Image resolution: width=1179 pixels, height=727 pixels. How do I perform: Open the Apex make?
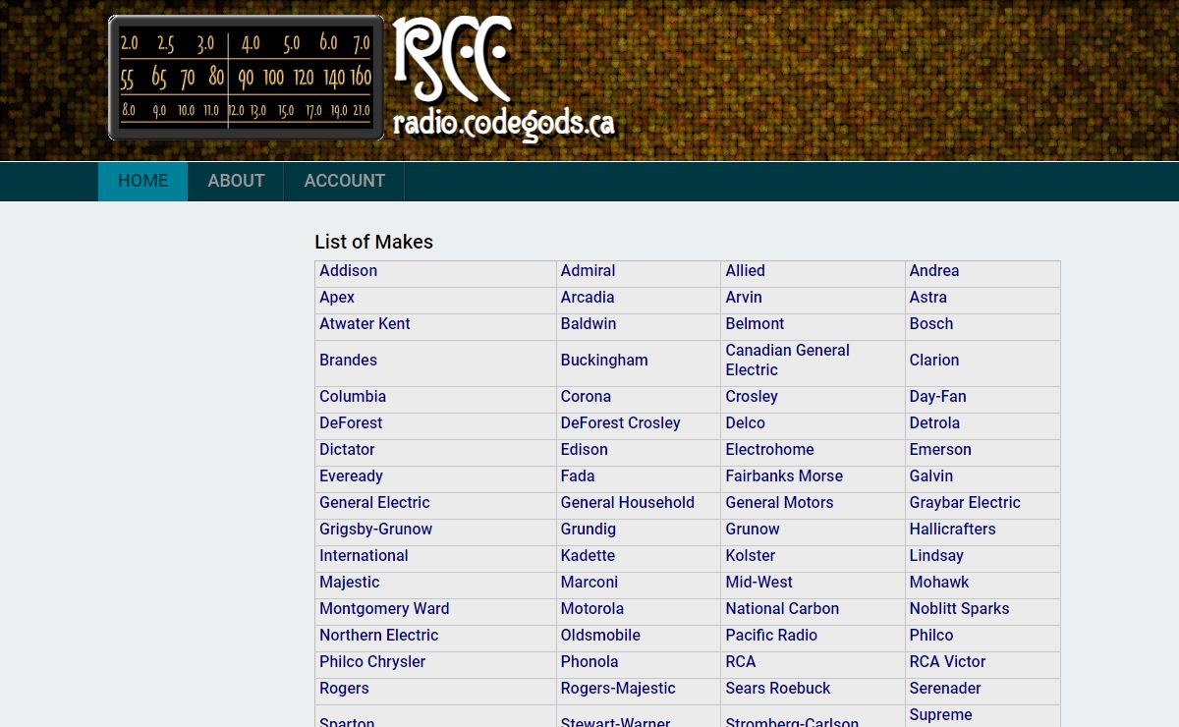[x=337, y=298]
